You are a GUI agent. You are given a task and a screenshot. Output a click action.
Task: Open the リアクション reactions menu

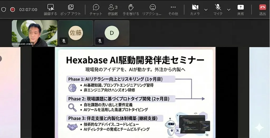pyautogui.click(x=152, y=9)
